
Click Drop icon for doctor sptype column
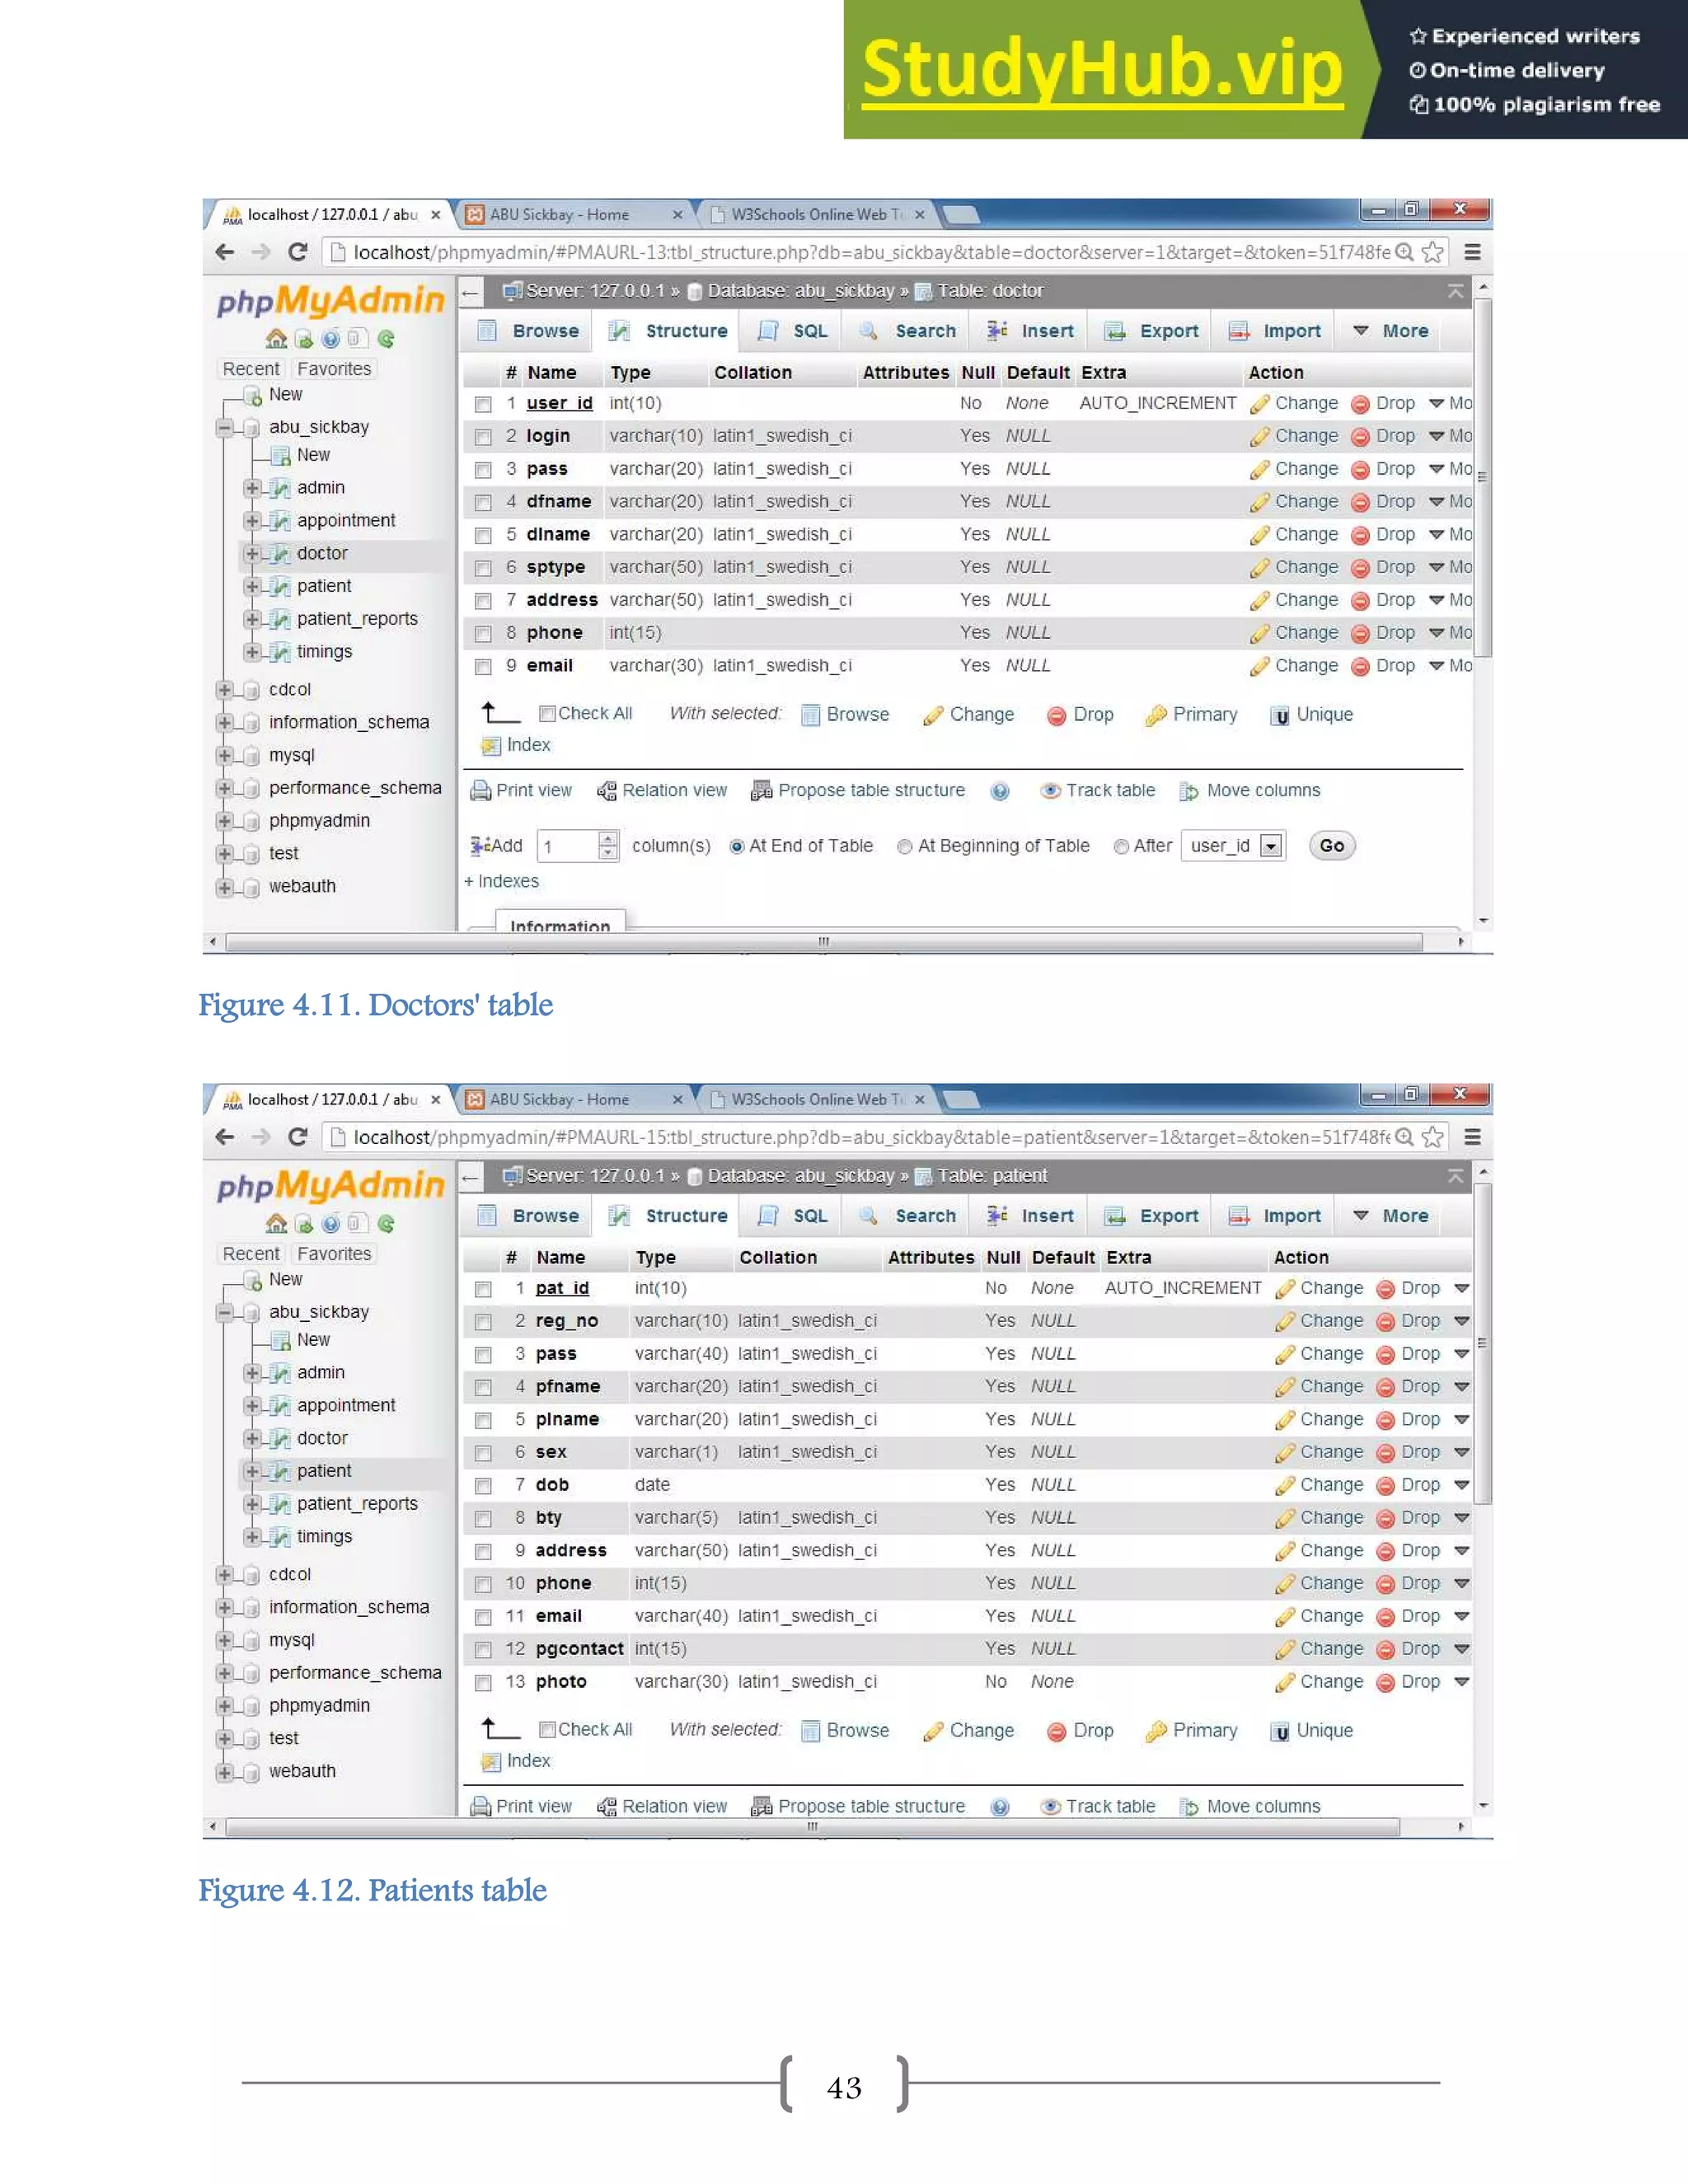tap(1360, 567)
